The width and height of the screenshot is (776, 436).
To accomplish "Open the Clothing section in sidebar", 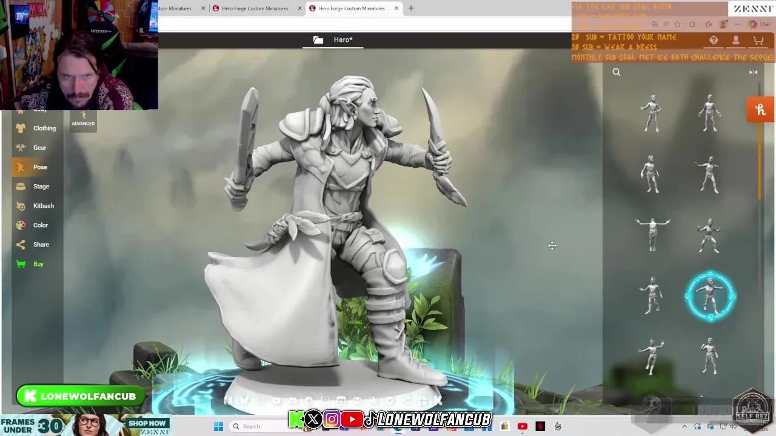I will [x=36, y=128].
